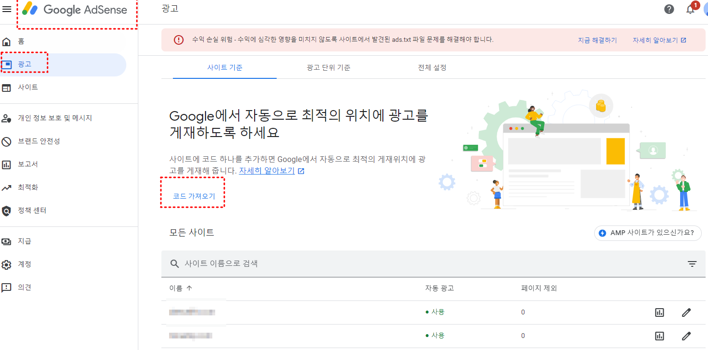The width and height of the screenshot is (708, 350).
Task: Click the 계정 gear icon in the sidebar
Action: (7, 264)
